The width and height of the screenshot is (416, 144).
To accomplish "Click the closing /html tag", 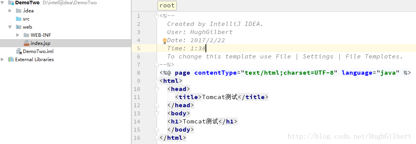I will click(173, 138).
